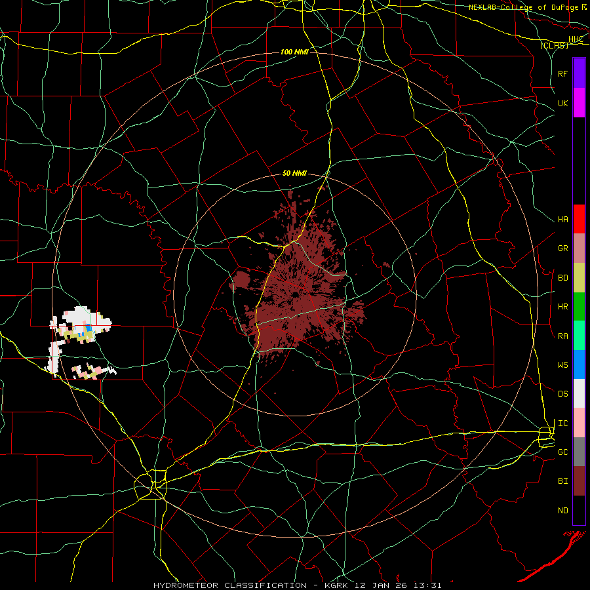Click the DS legend label
This screenshot has width=590, height=590.
[562, 393]
